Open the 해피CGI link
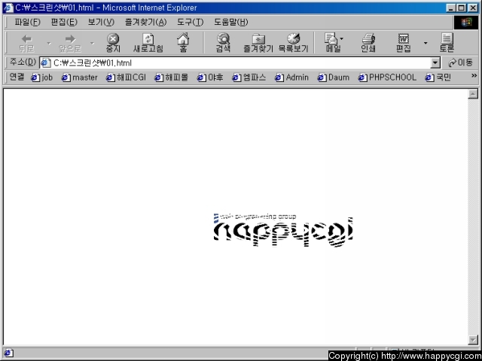Viewport: 482px width, 361px height. 126,77
